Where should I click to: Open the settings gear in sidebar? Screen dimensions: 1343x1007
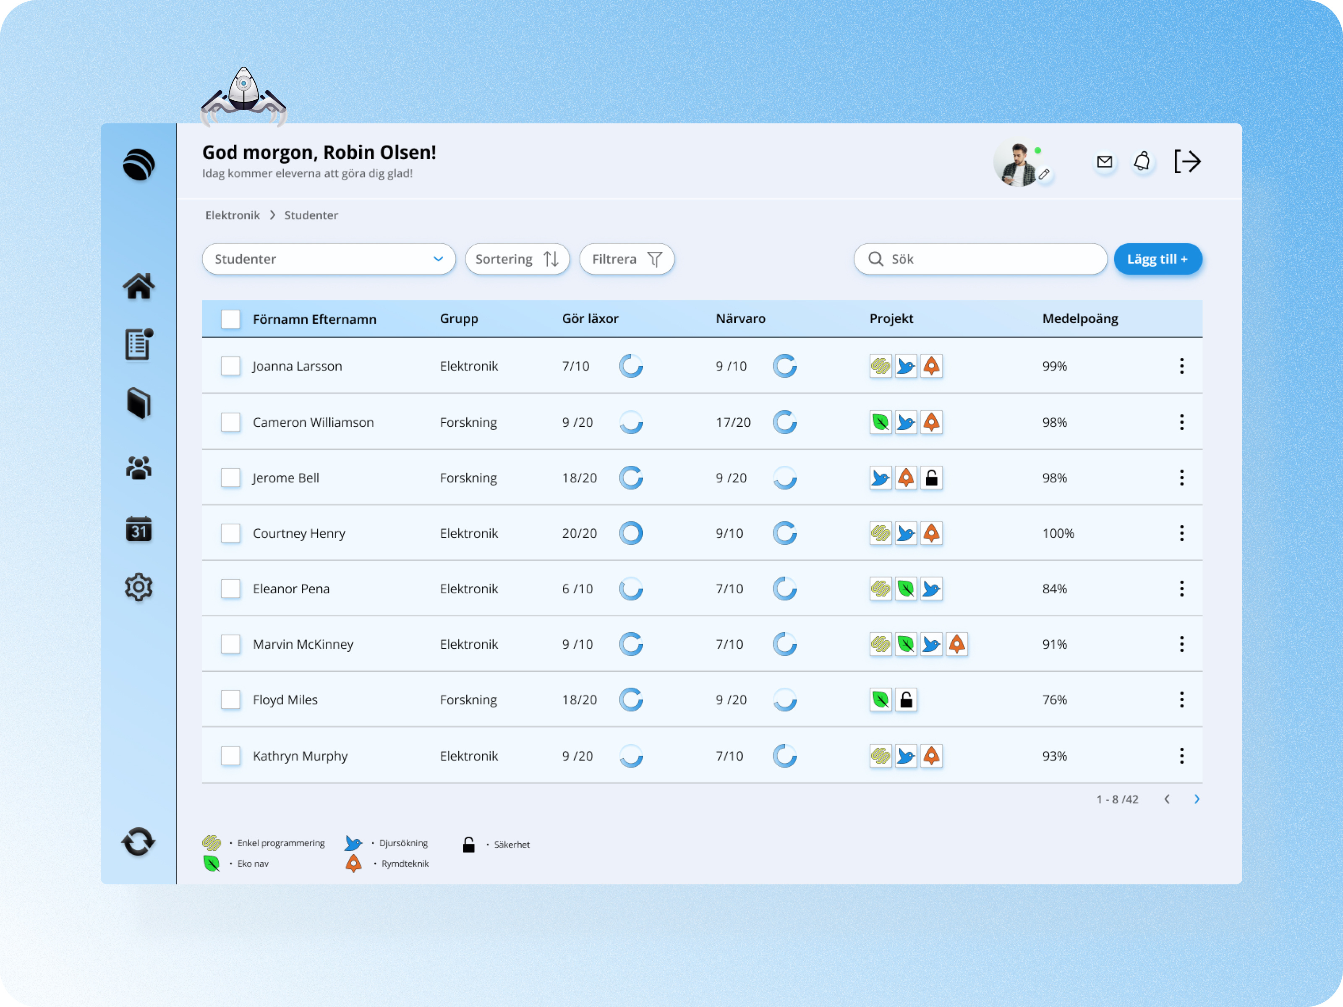point(138,587)
